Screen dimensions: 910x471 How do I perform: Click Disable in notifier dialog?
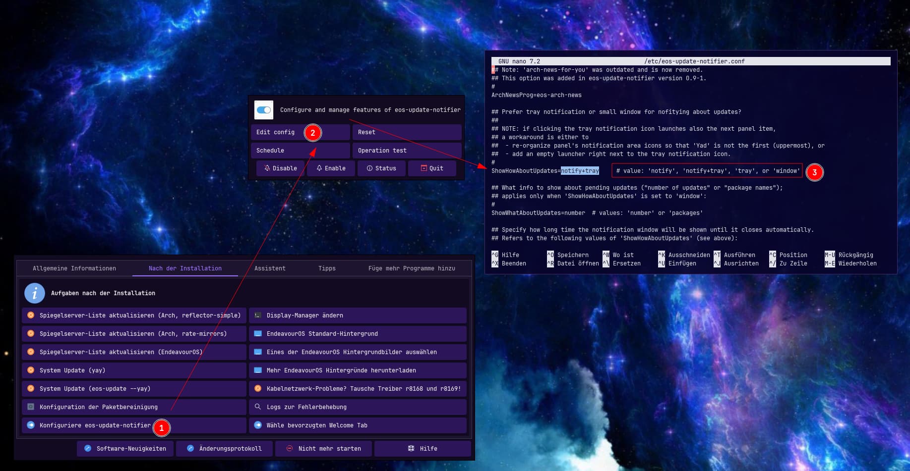(x=280, y=168)
